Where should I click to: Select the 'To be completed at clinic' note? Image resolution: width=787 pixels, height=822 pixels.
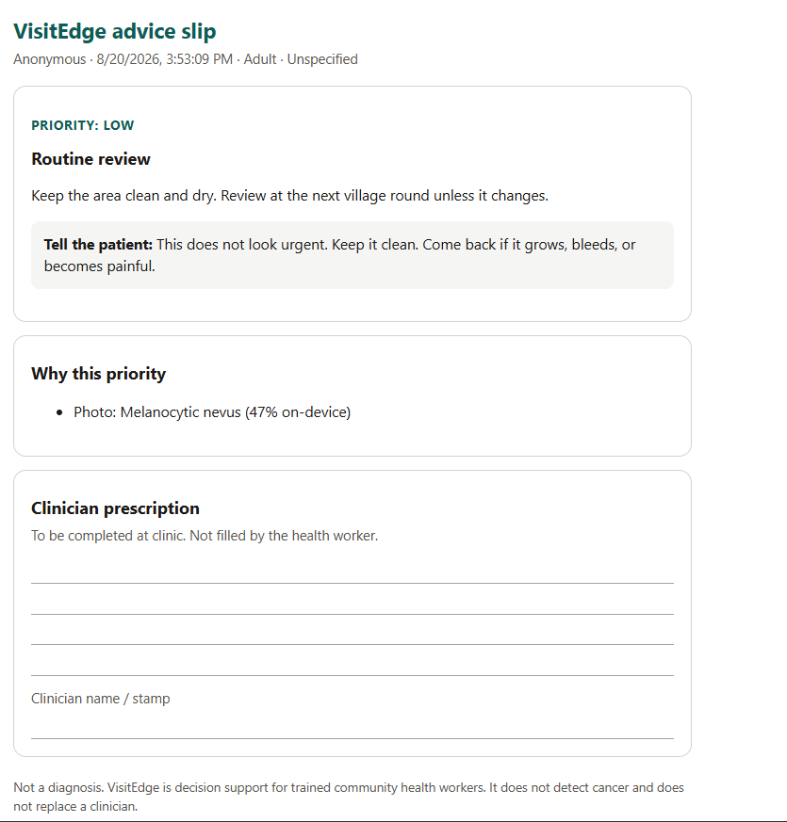click(205, 536)
